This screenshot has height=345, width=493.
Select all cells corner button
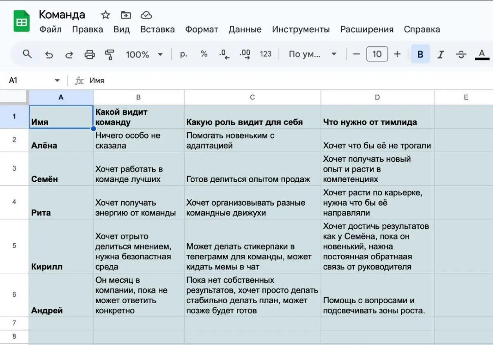[x=14, y=97]
